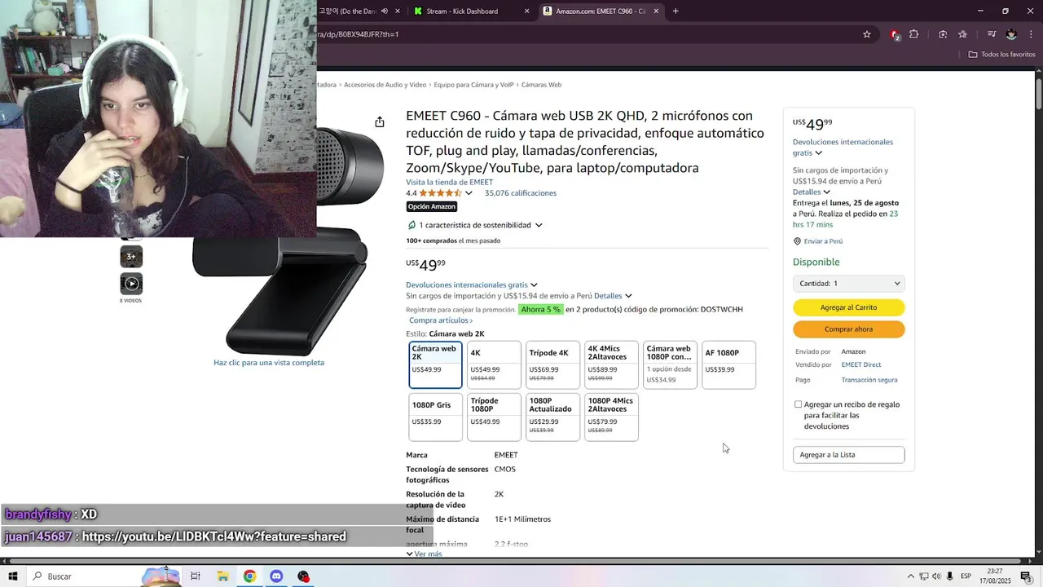Play product videos via the 8 VIDEOS thumbnail
This screenshot has height=587, width=1043.
[x=131, y=284]
